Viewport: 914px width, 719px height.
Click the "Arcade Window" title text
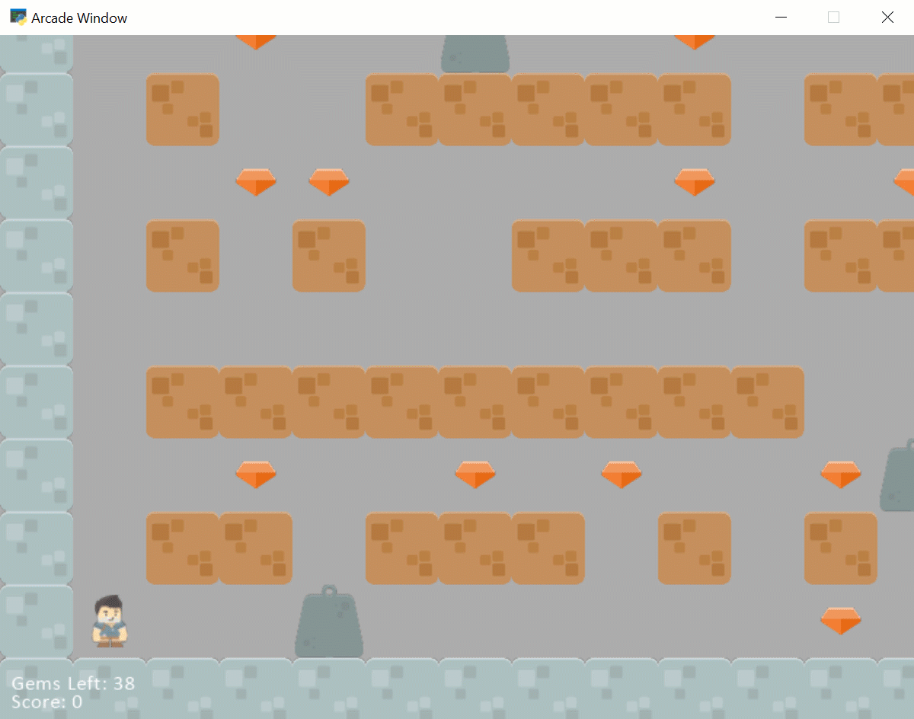(x=79, y=18)
